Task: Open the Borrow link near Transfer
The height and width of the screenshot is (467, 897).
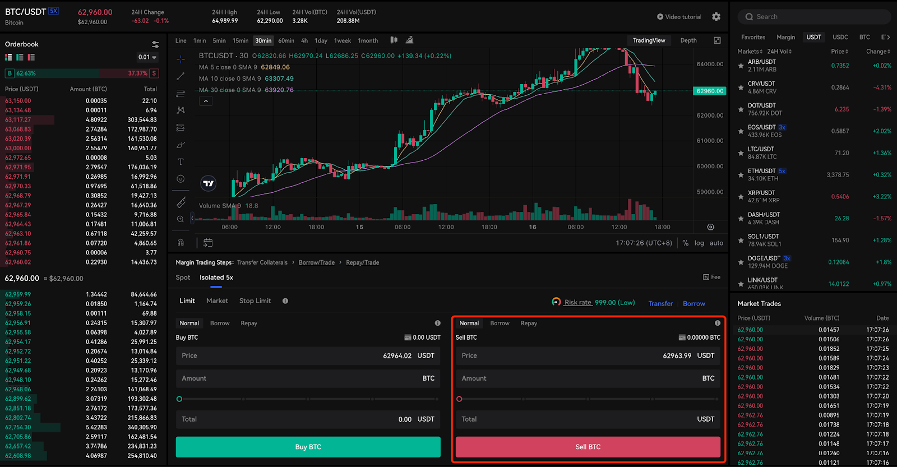Action: pyautogui.click(x=694, y=303)
